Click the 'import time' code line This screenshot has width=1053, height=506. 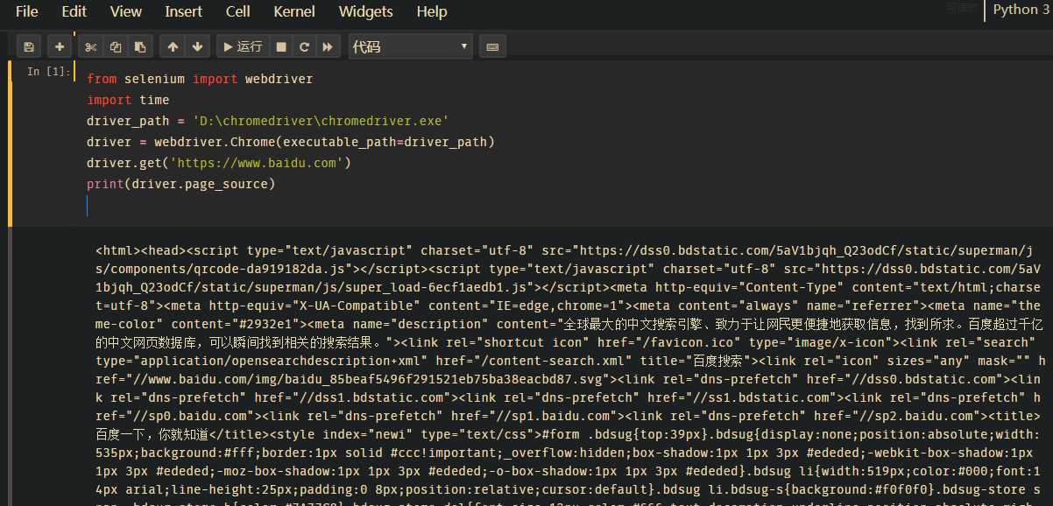128,100
